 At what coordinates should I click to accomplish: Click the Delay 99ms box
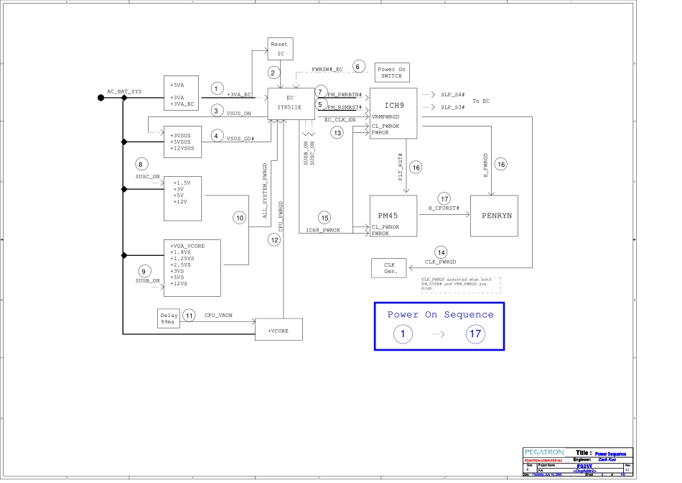pos(168,318)
